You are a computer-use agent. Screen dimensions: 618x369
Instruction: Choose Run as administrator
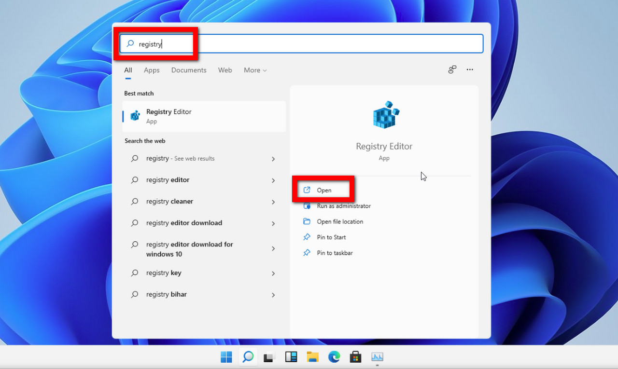pyautogui.click(x=343, y=206)
